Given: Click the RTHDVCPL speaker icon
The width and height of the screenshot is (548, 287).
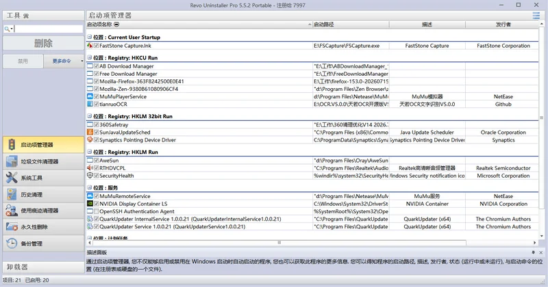Looking at the screenshot, I should pos(90,167).
